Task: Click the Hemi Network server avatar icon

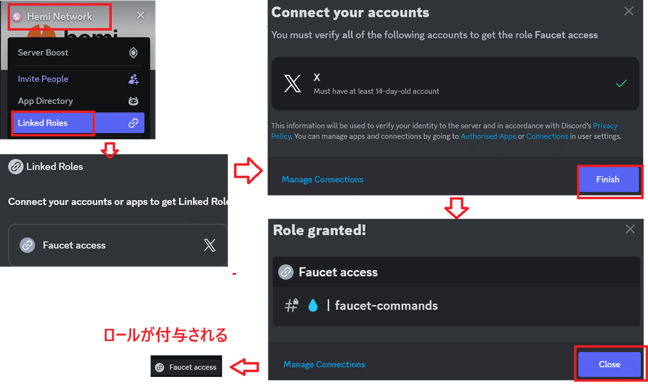Action: (x=17, y=17)
